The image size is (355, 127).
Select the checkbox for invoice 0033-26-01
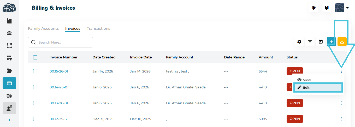[35, 103]
